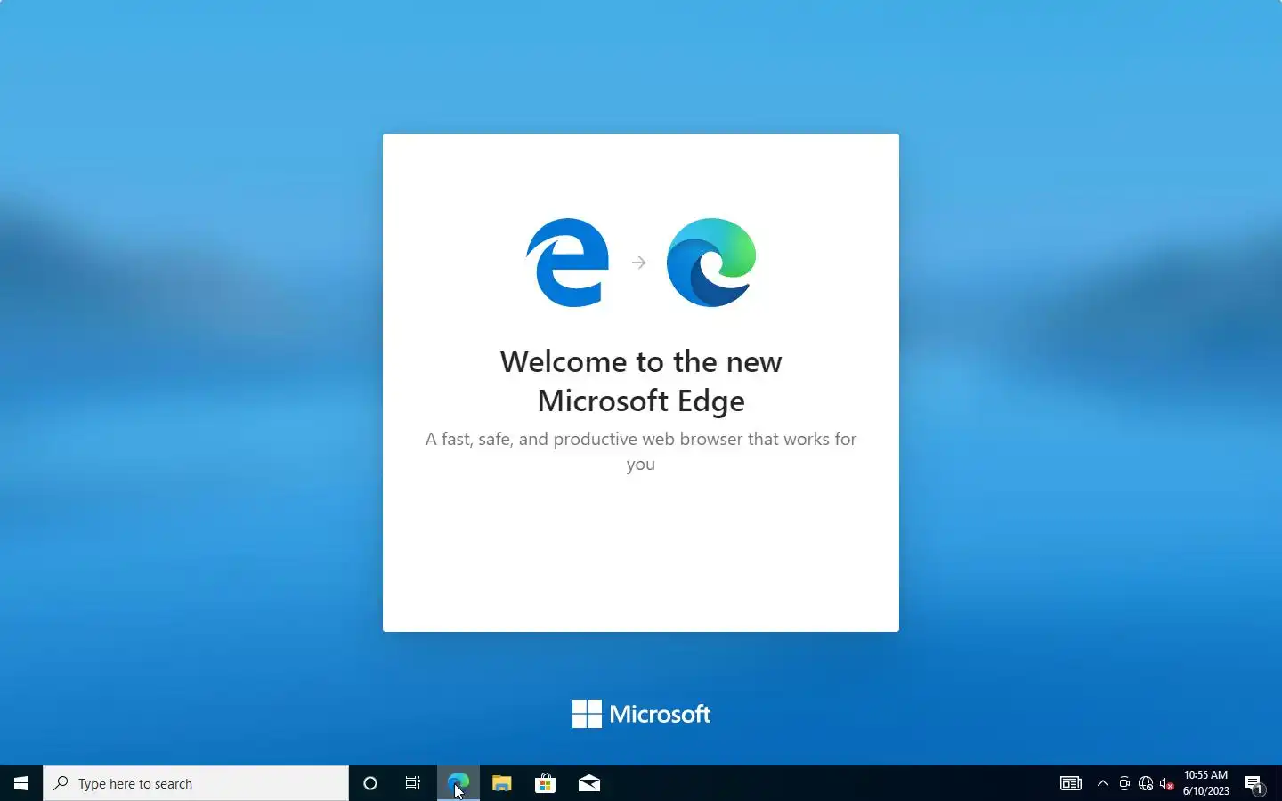Click the Show desktop strip at taskbar end
Image resolution: width=1282 pixels, height=801 pixels.
coord(1279,783)
